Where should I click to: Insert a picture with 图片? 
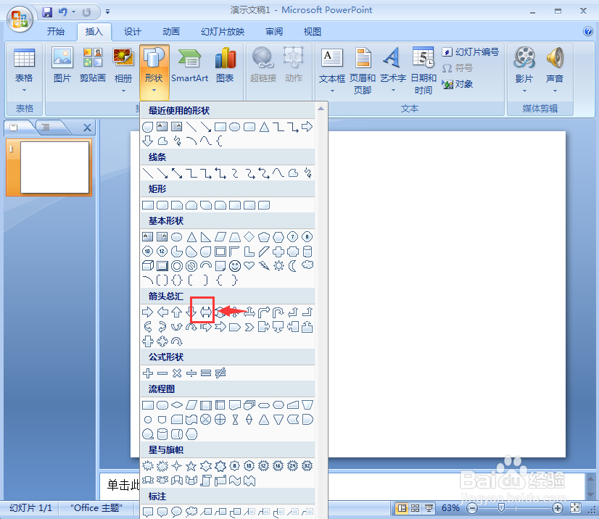(x=62, y=66)
